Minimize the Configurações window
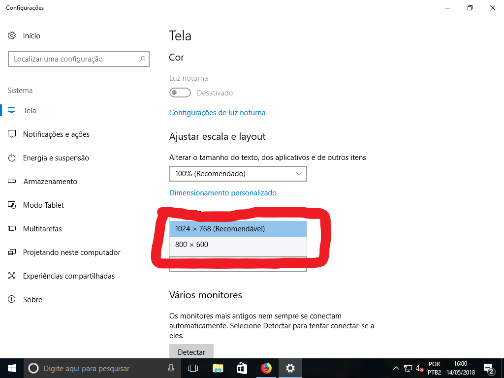Screen dimensions: 504x378 tap(447, 8)
